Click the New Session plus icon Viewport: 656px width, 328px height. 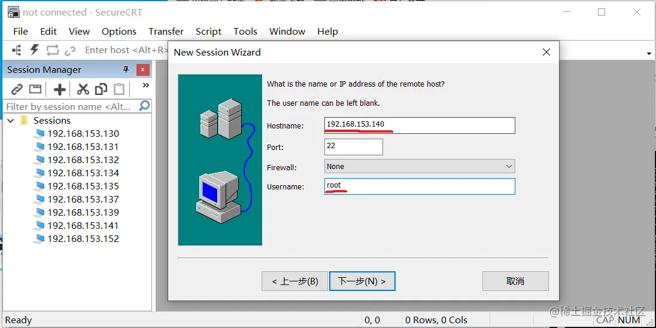(59, 89)
